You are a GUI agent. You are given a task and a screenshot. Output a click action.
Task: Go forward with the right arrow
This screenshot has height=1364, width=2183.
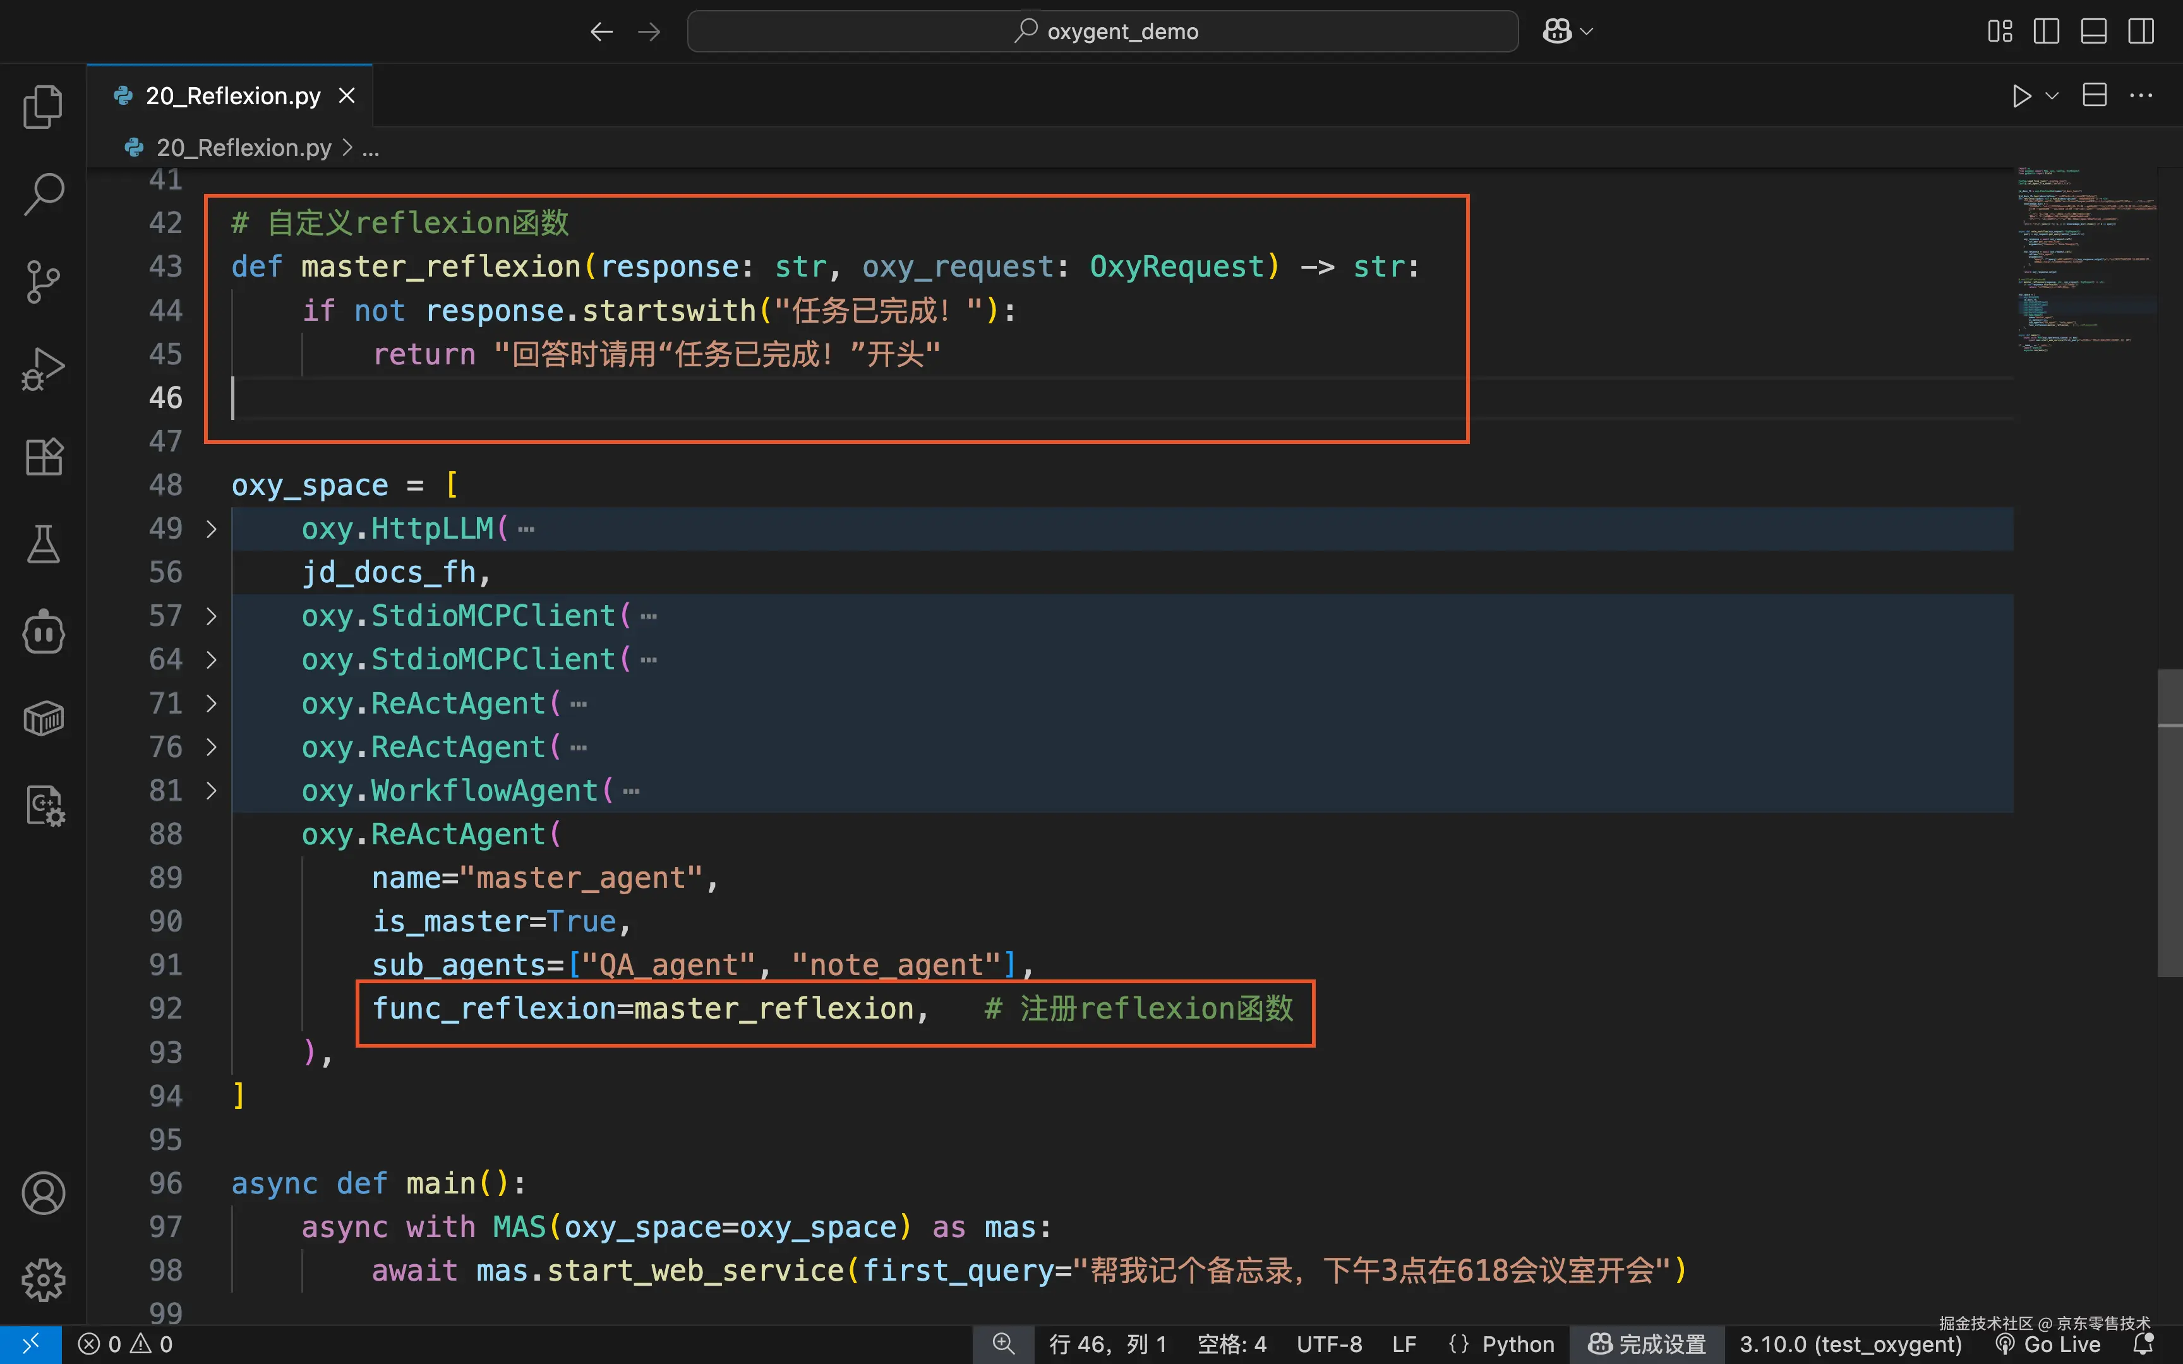coord(649,32)
